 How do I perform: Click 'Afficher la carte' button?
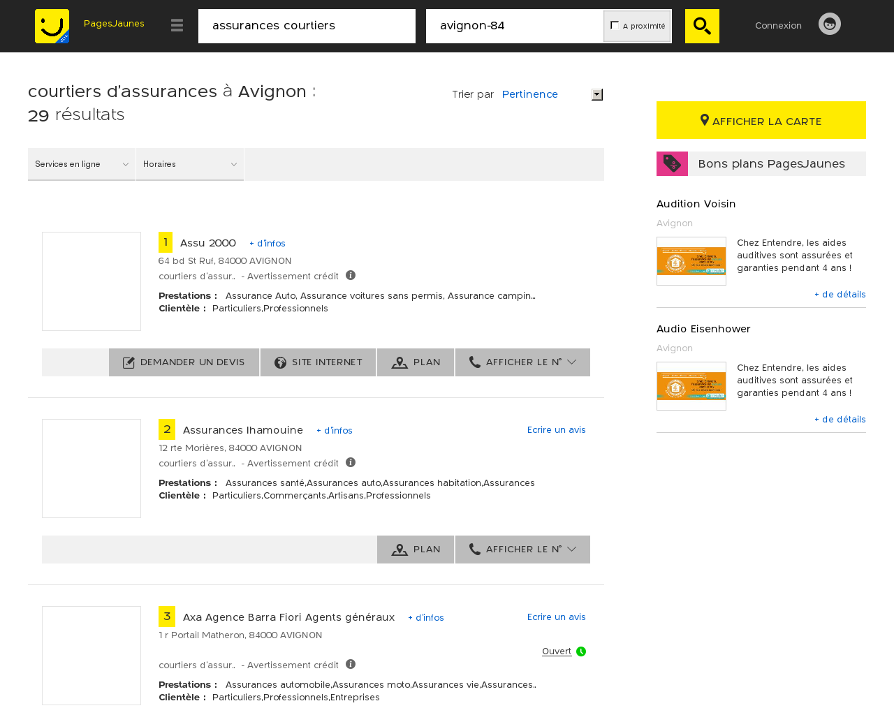click(x=761, y=120)
